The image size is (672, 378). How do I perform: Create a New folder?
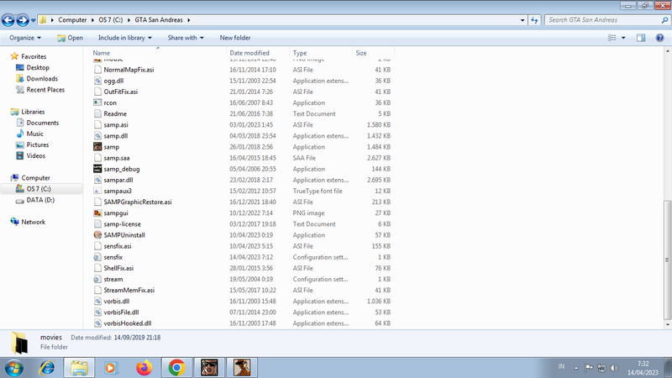[235, 38]
